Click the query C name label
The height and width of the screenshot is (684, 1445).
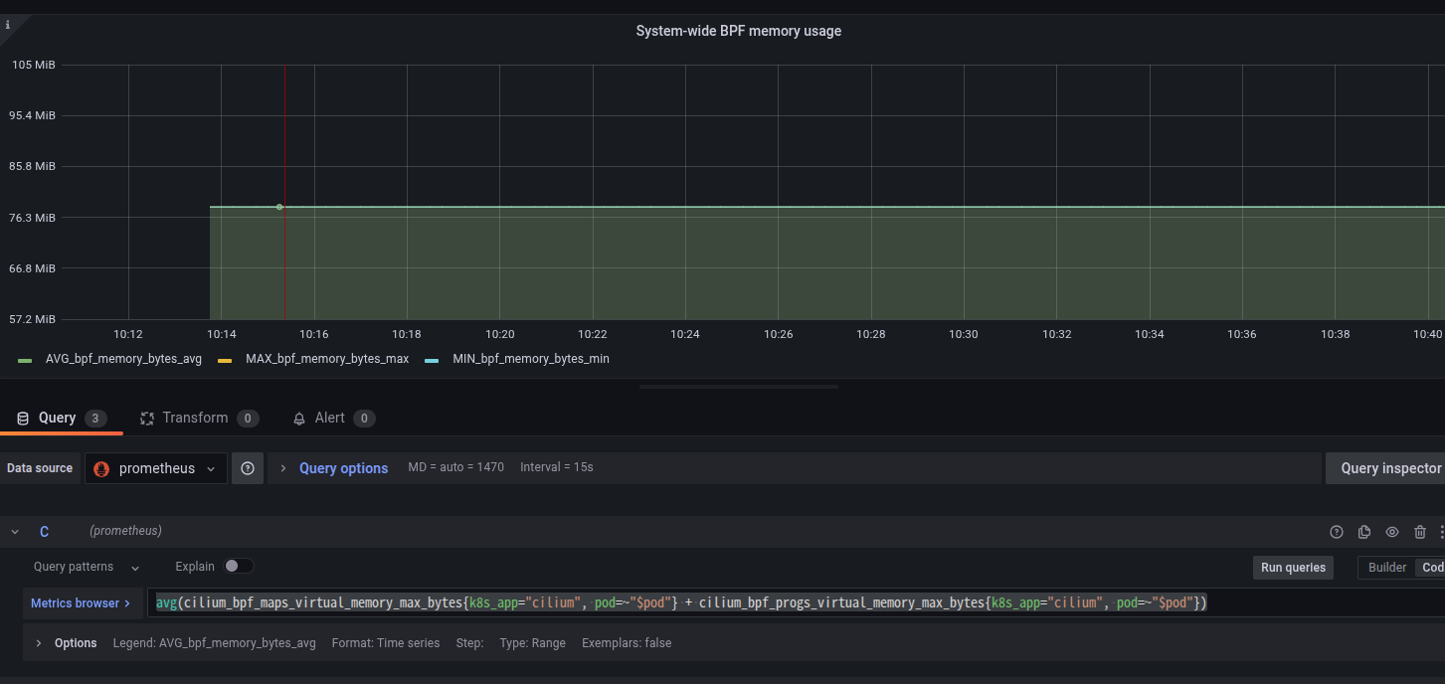click(44, 532)
